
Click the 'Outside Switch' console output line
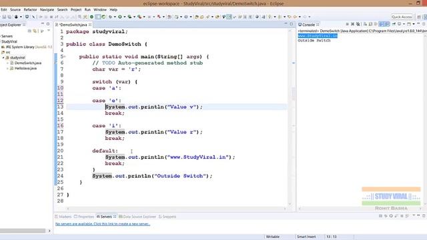point(314,41)
